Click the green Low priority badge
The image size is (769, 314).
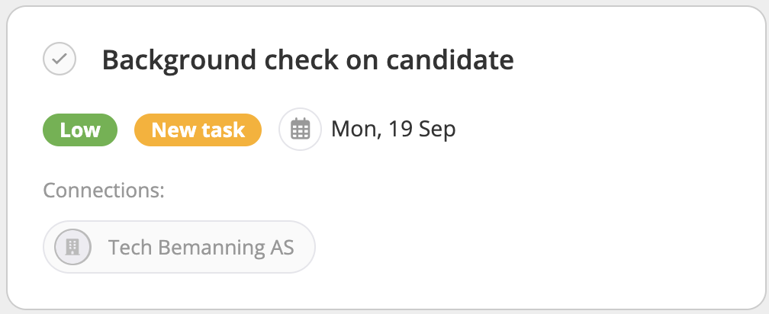[80, 130]
